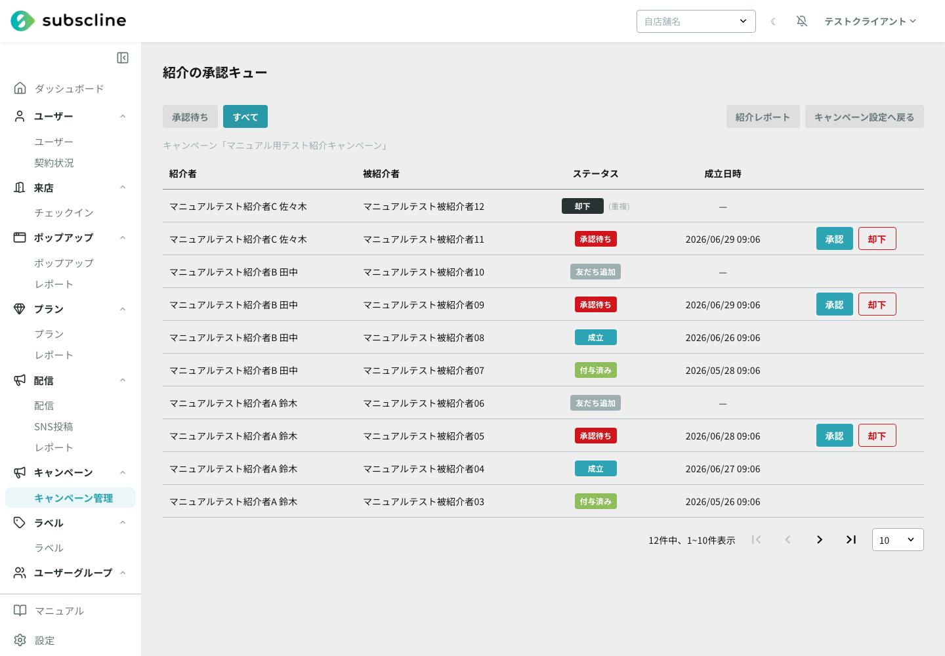Collapse the ラベル section chevron
The image size is (945, 656).
[123, 523]
